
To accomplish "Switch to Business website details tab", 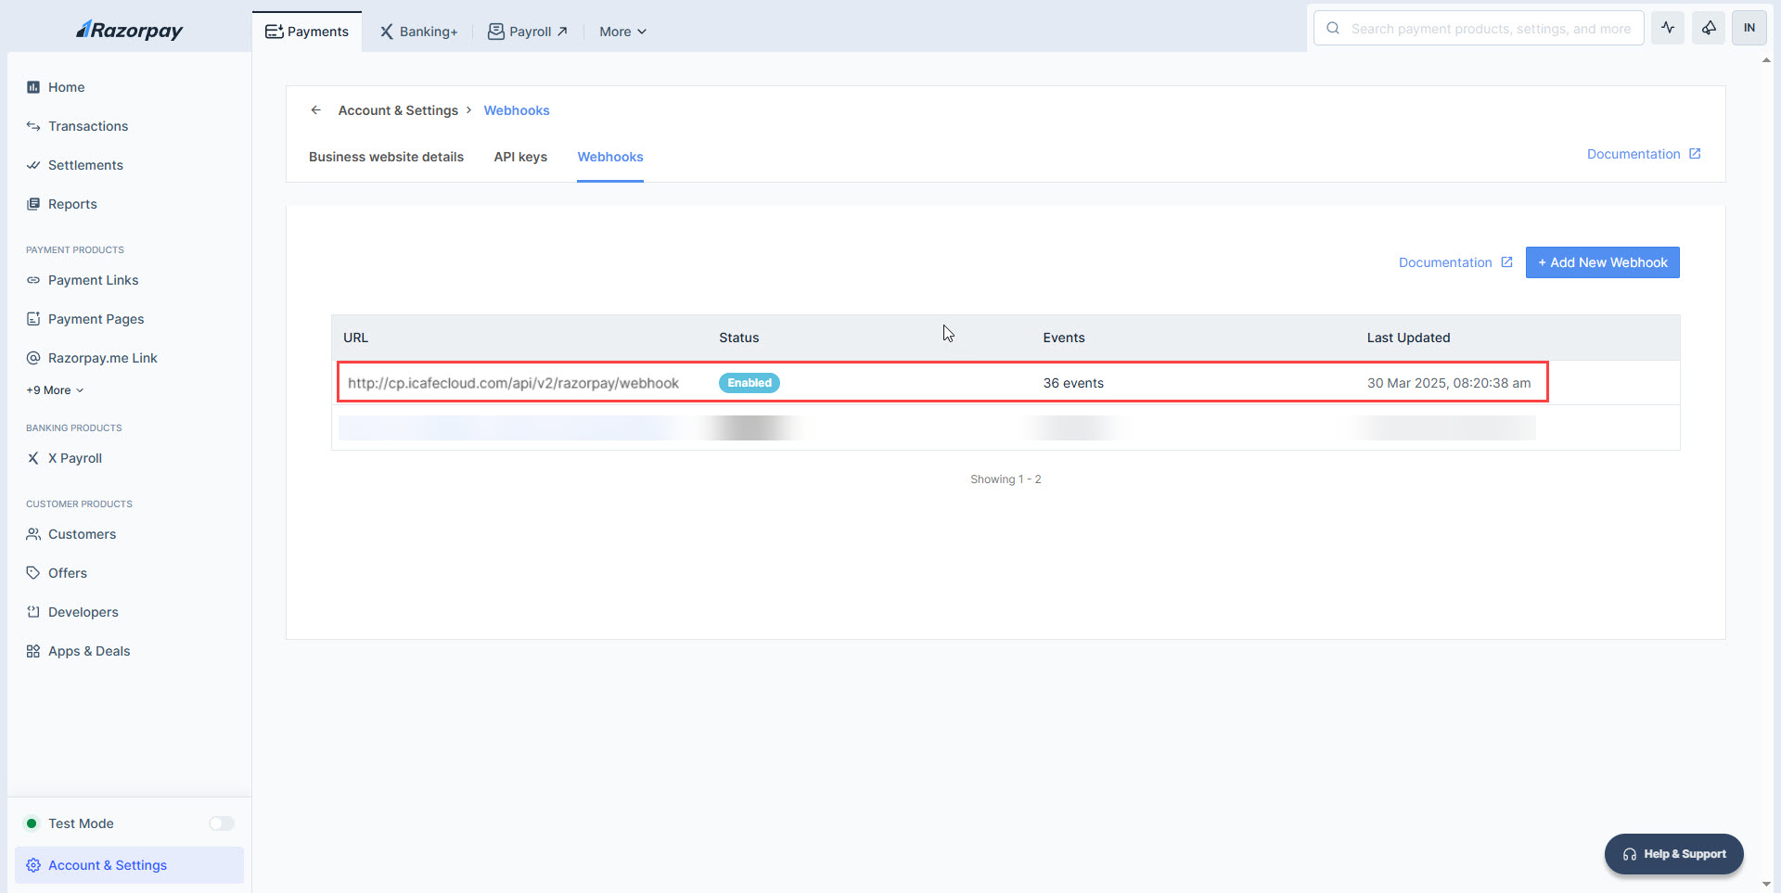I will coord(386,157).
